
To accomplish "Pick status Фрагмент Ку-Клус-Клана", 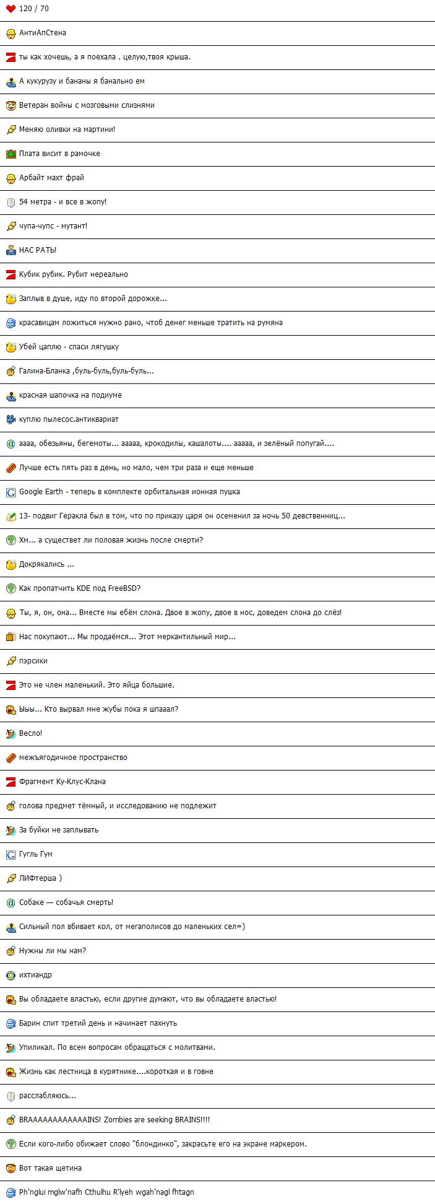I will pyautogui.click(x=217, y=782).
